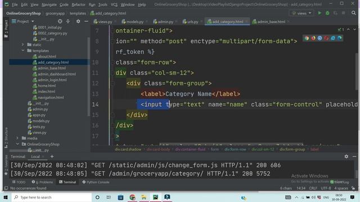Open the File menu
Screen dimensions: 360x202
15,4
